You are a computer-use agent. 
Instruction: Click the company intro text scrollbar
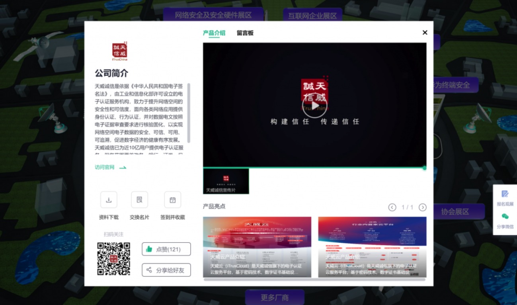tap(189, 113)
